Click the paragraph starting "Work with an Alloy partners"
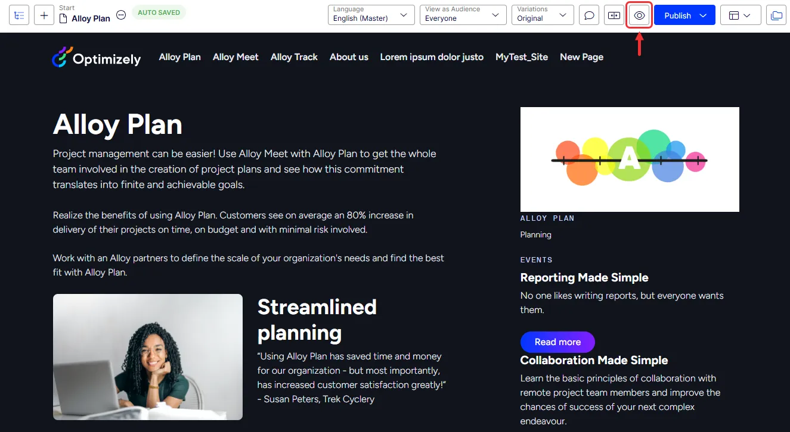 249,265
